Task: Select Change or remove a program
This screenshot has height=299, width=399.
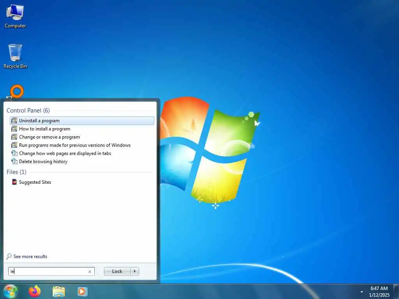Action: point(82,137)
